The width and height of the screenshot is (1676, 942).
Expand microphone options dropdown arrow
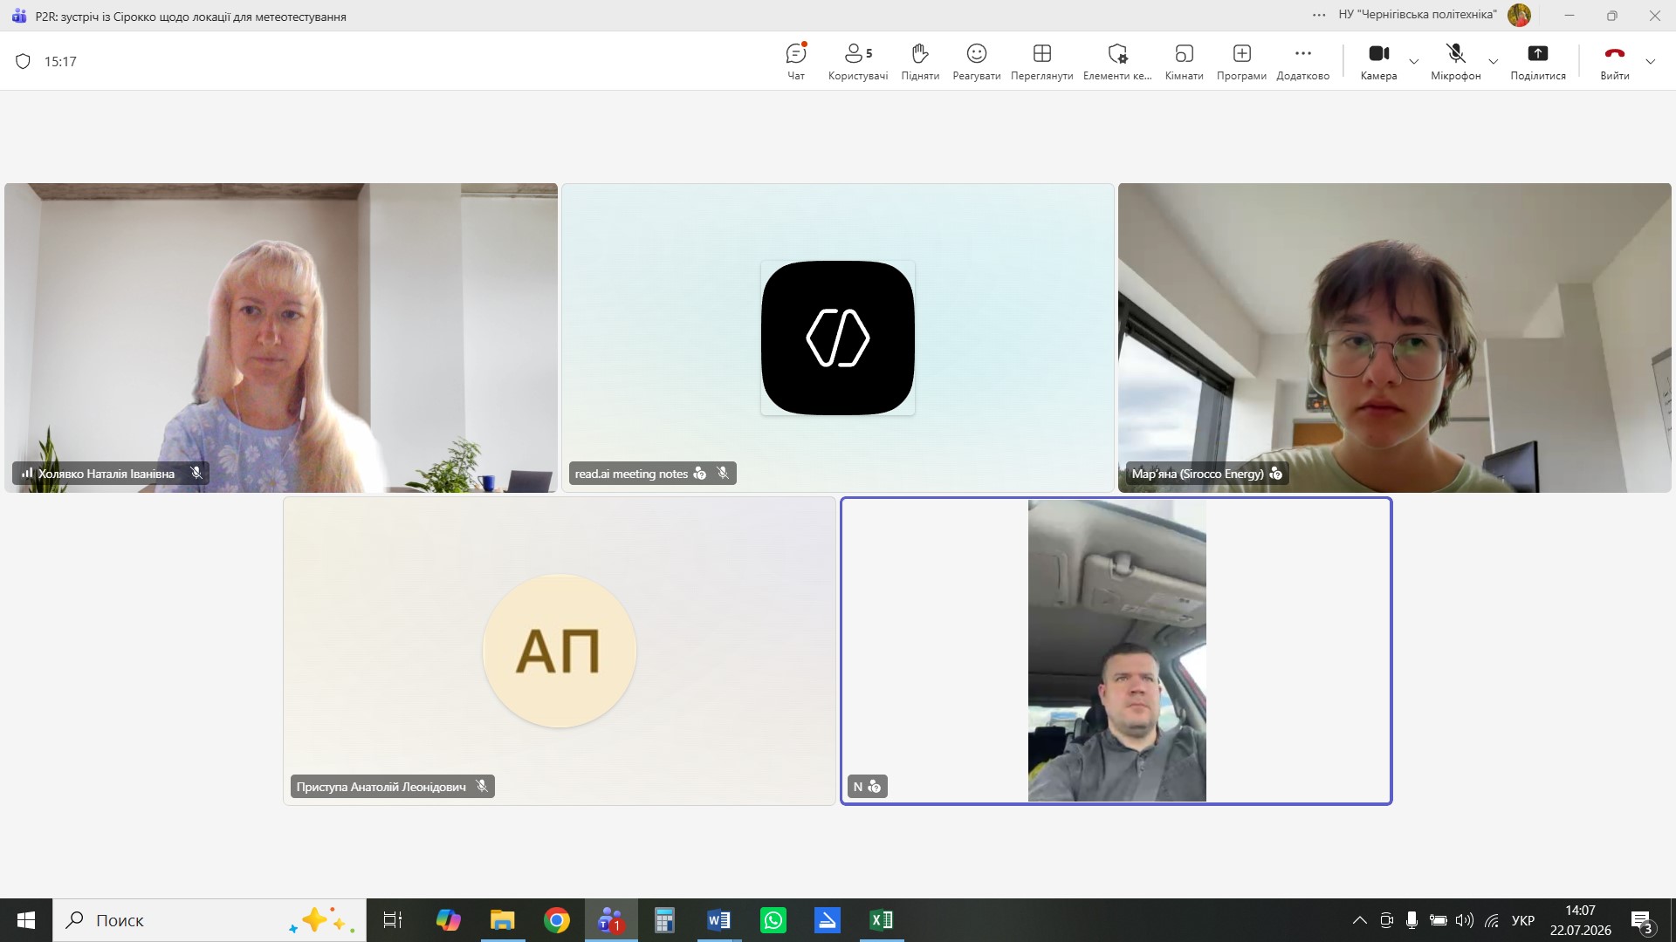click(x=1494, y=62)
